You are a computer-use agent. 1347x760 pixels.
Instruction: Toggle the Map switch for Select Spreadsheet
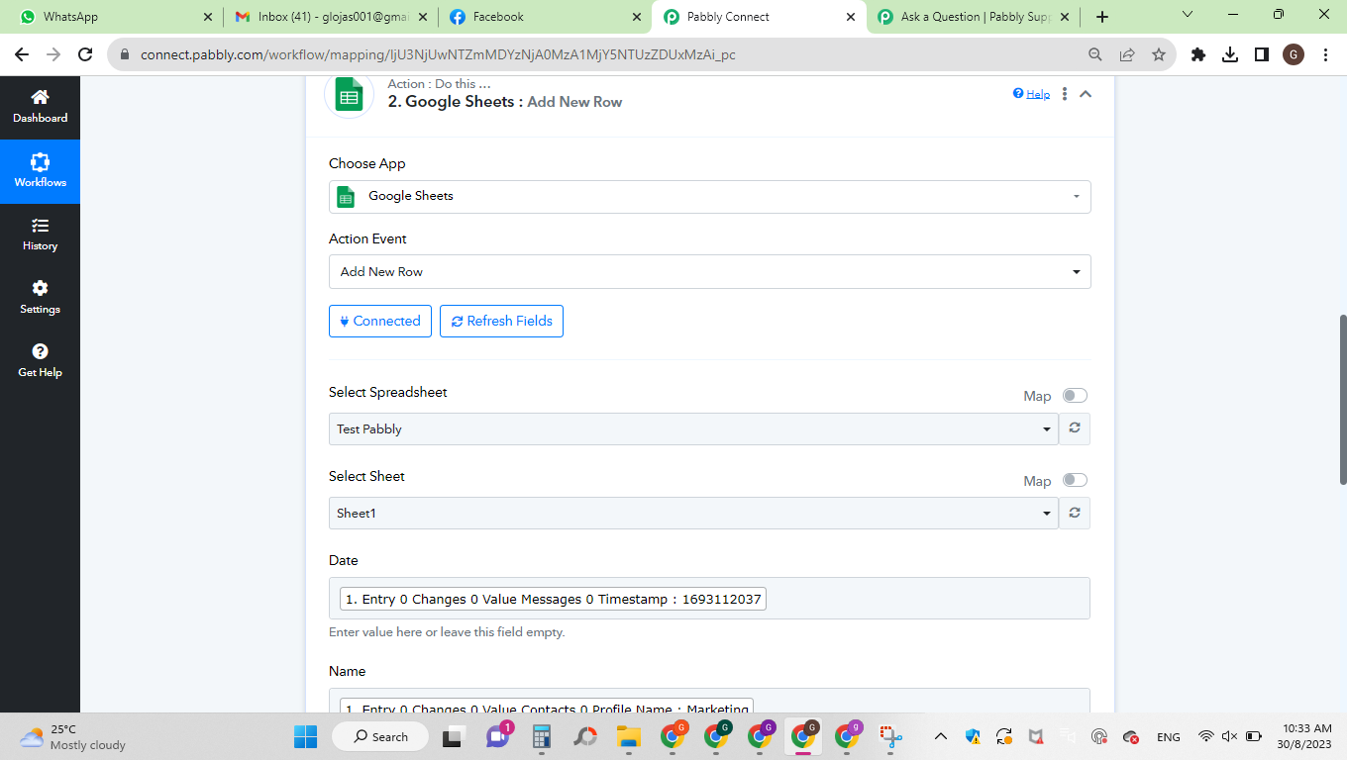pyautogui.click(x=1075, y=396)
